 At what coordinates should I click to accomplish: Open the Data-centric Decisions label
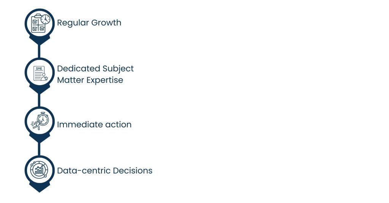point(104,171)
